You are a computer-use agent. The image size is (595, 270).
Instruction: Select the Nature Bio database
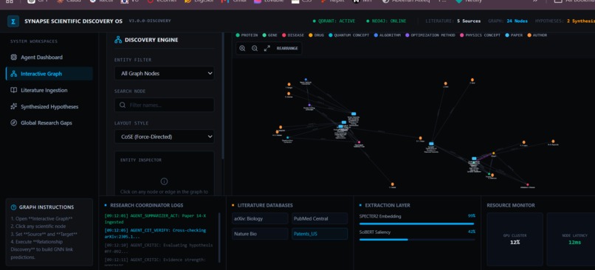tap(260, 234)
